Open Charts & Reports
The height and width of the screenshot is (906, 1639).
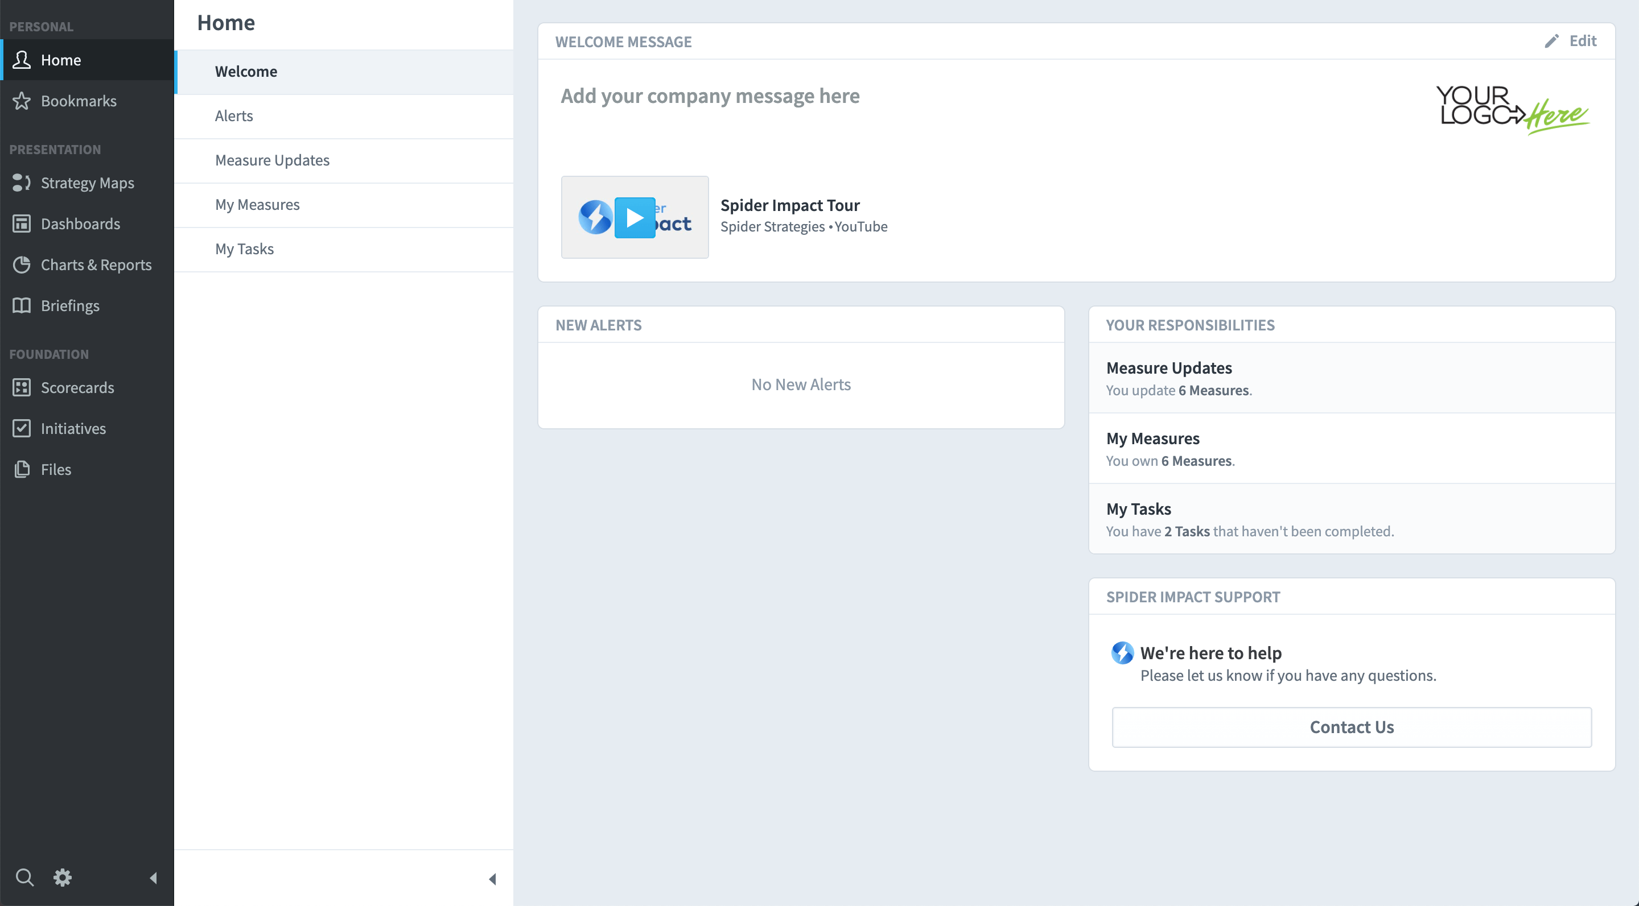point(87,264)
